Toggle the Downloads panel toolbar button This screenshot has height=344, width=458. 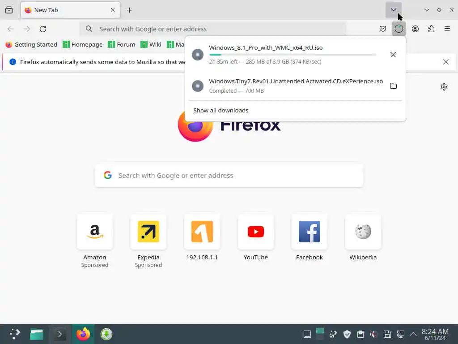[399, 29]
